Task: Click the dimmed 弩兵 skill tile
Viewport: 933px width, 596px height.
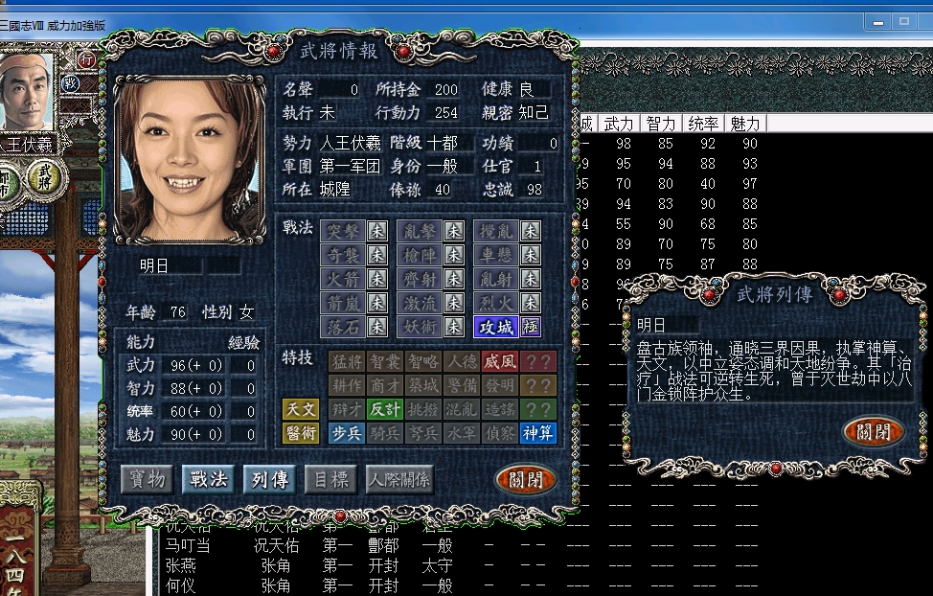Action: (x=423, y=433)
